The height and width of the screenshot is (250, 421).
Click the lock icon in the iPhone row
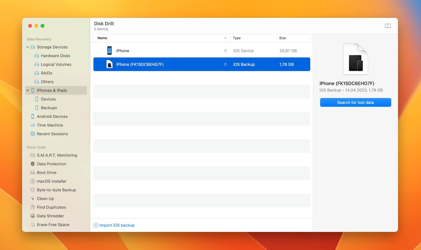(x=225, y=51)
